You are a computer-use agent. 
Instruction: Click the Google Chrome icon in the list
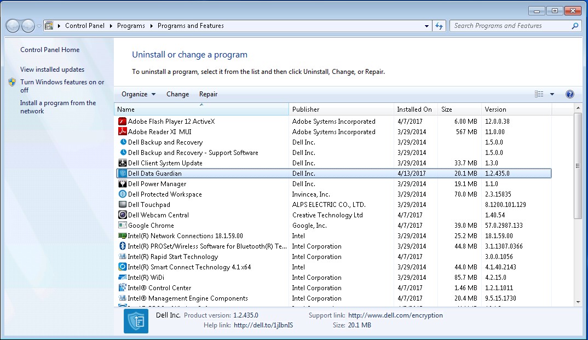pyautogui.click(x=122, y=225)
